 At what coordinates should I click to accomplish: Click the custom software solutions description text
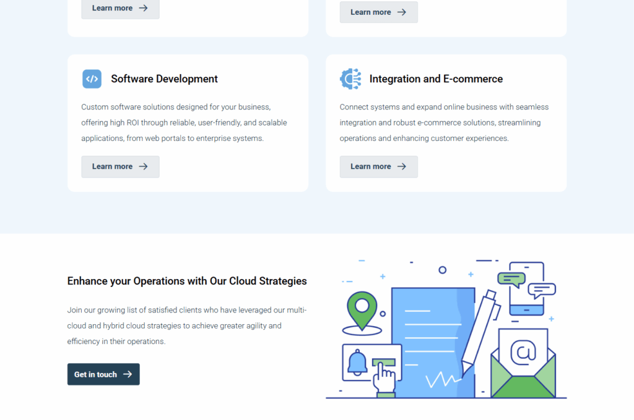(x=184, y=122)
